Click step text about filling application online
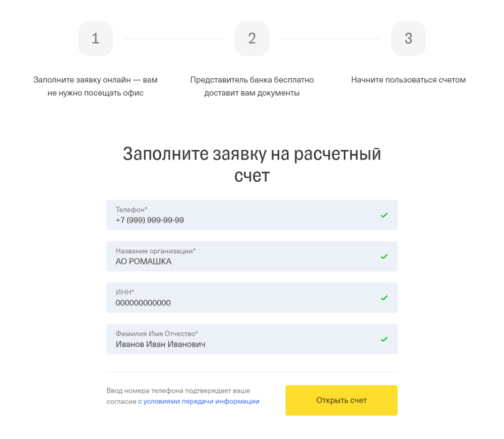The image size is (504, 439). 95,86
